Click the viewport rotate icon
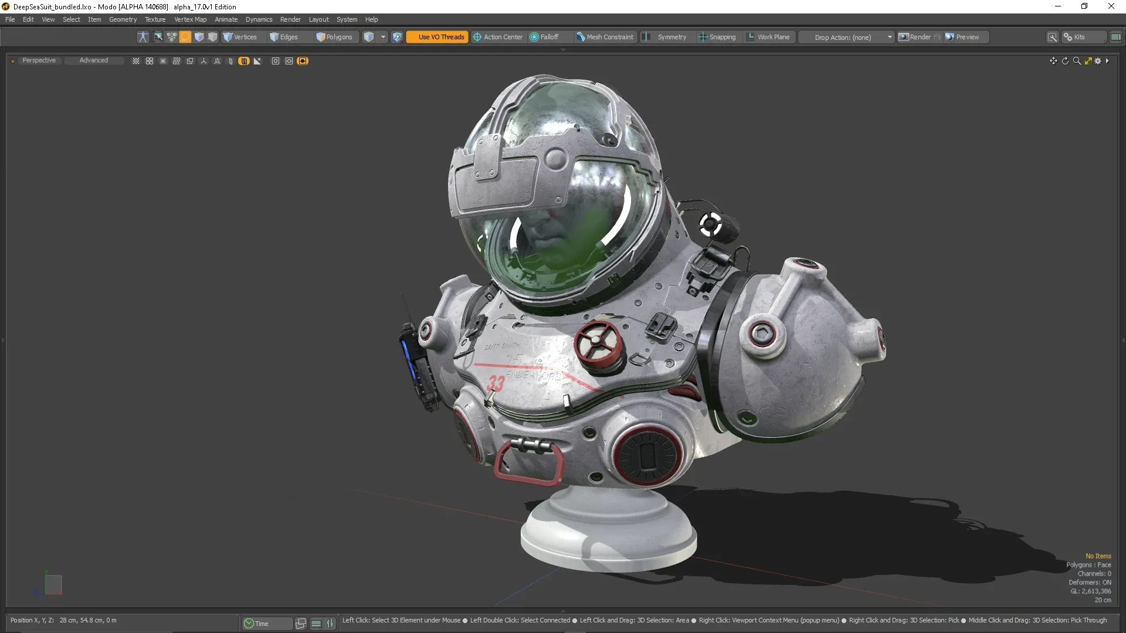This screenshot has width=1126, height=633. pos(1065,61)
